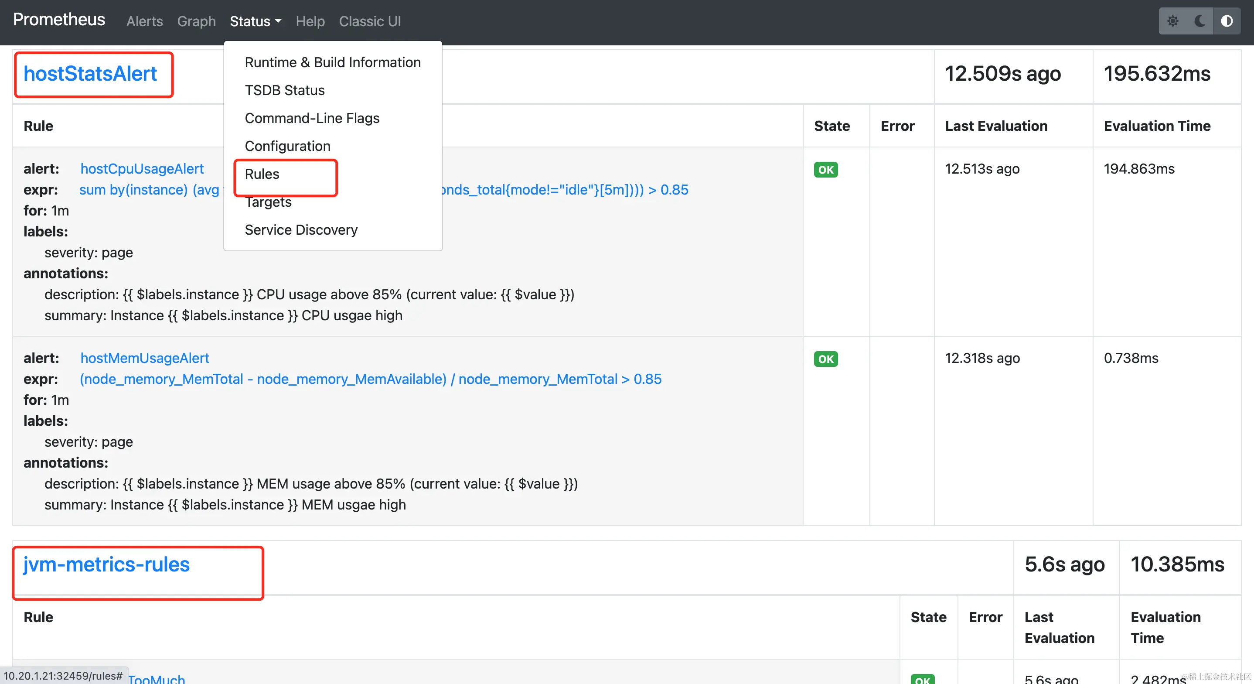Viewport: 1254px width, 684px height.
Task: Select the Configuration menu item
Action: point(287,146)
